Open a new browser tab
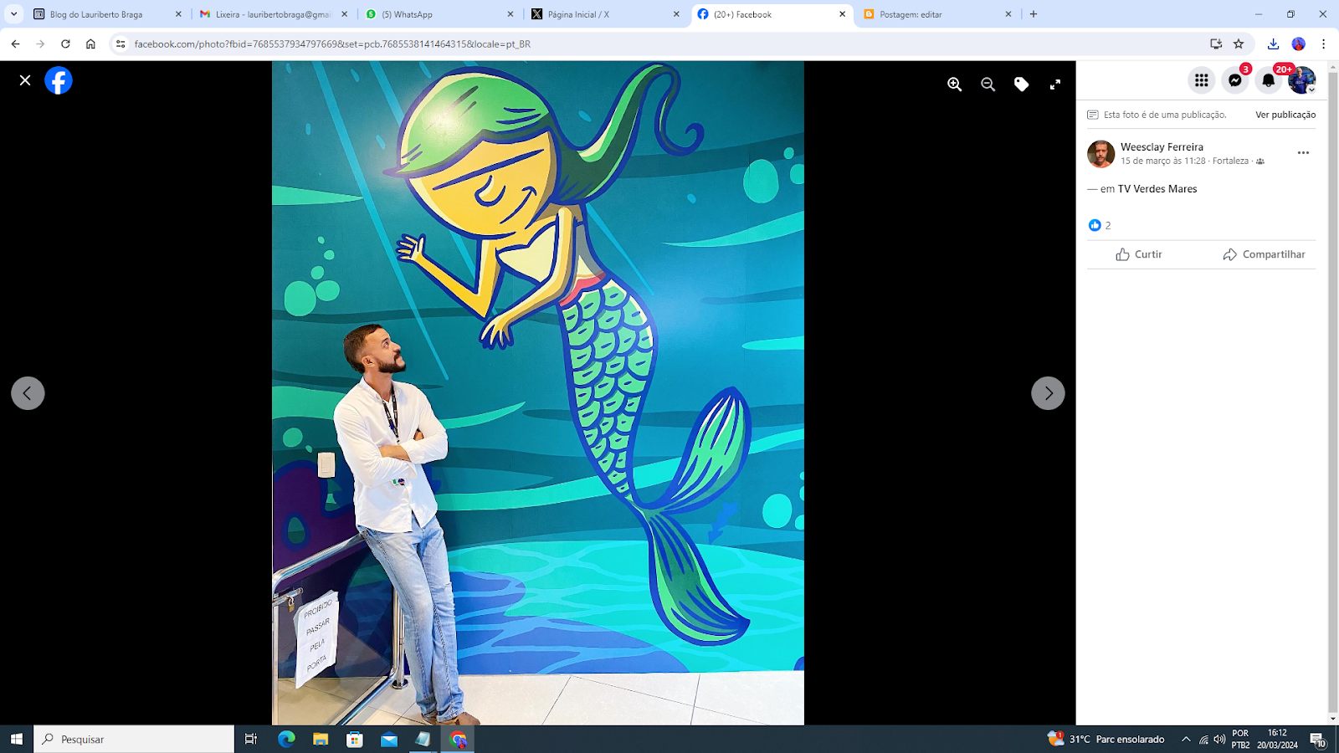1339x753 pixels. pos(1034,14)
